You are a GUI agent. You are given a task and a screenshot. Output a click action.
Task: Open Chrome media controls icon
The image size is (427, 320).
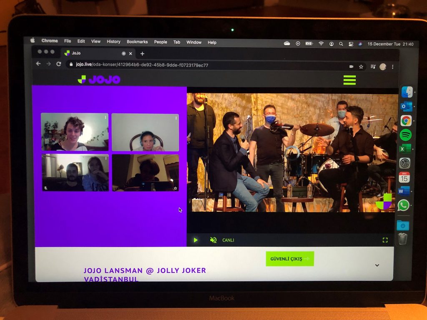372,67
